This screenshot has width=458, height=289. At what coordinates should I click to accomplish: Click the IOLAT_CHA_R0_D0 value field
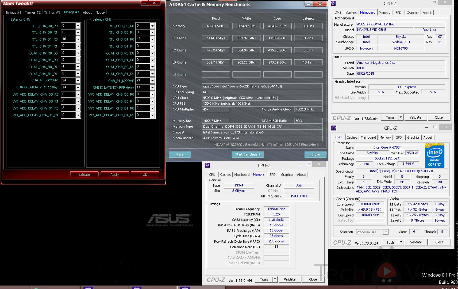tap(68, 53)
